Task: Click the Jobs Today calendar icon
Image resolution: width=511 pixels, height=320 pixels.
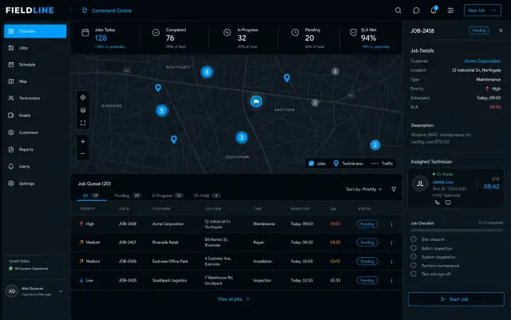Action: (x=85, y=33)
